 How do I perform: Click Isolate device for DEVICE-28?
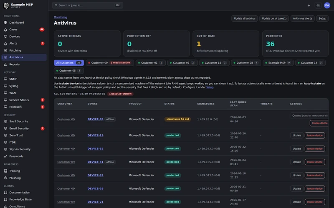(315, 189)
